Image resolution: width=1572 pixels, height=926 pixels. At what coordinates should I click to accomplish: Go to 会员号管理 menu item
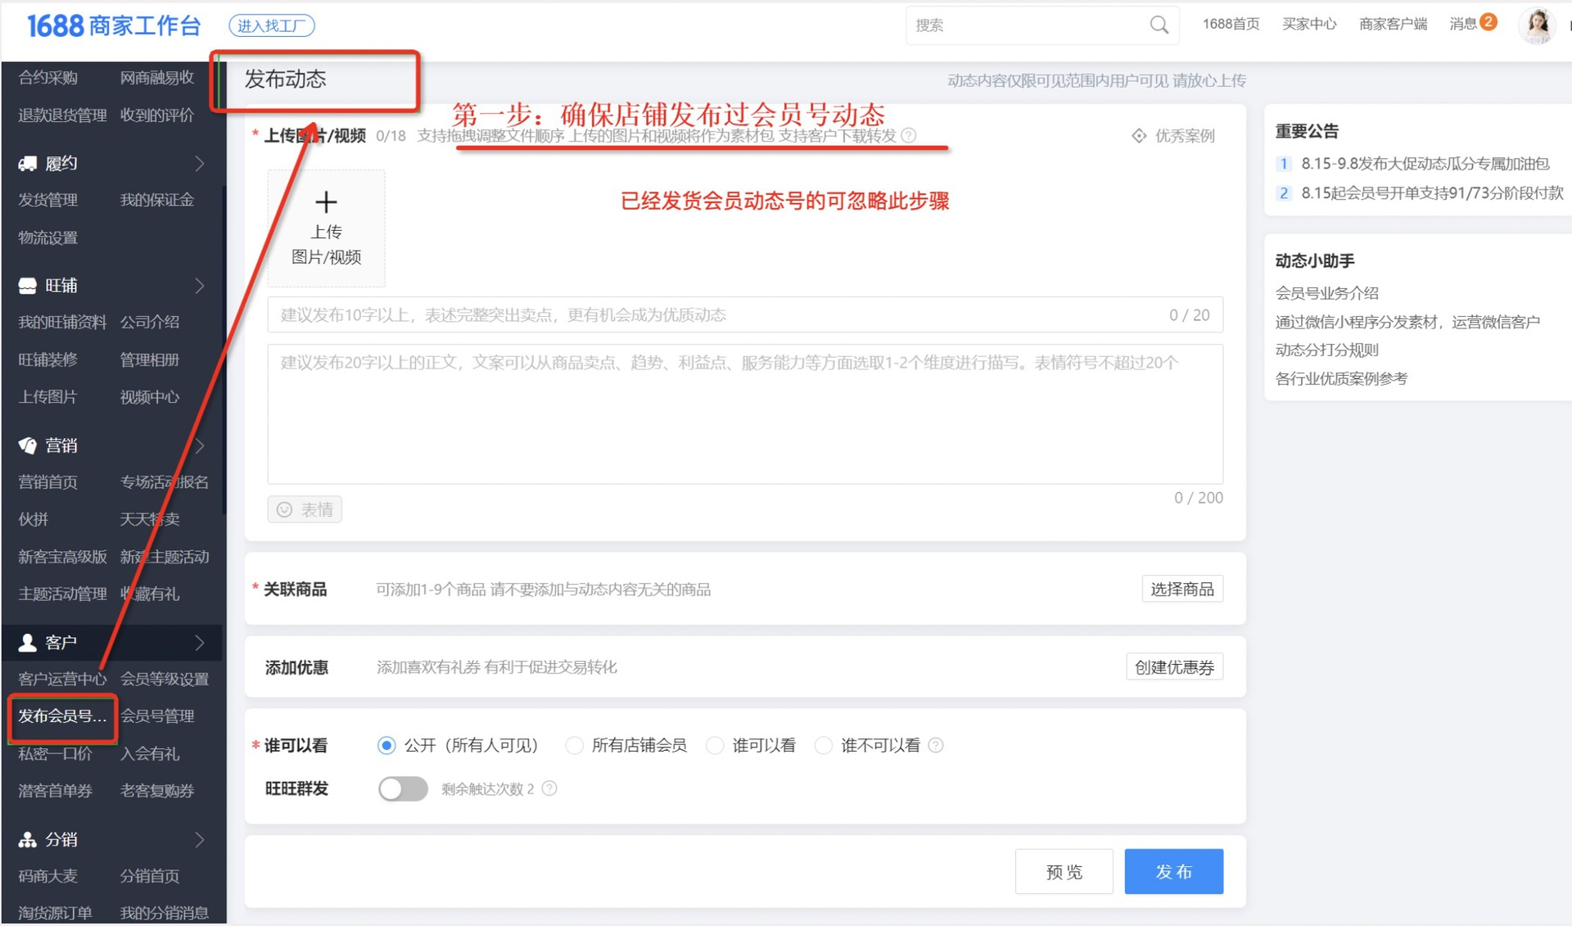tap(157, 716)
